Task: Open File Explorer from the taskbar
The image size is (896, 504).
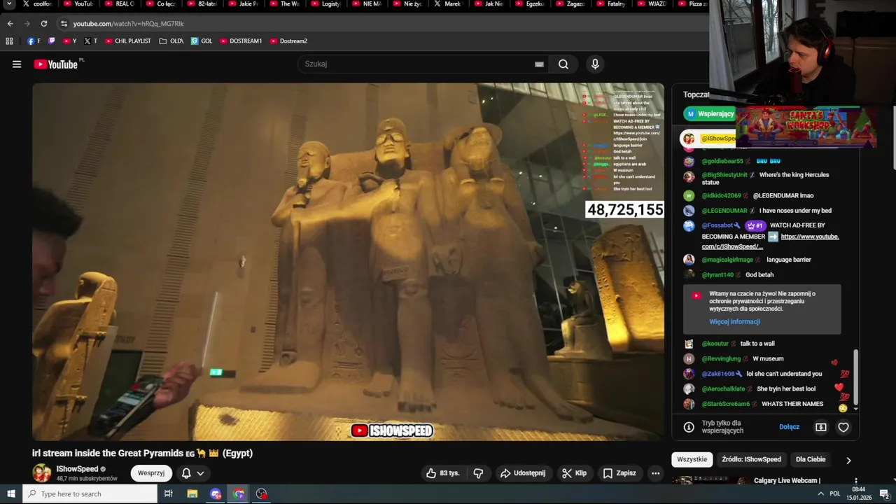Action: 192,494
